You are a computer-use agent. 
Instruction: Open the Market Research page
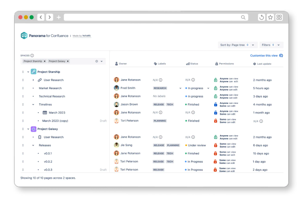pos(50,88)
